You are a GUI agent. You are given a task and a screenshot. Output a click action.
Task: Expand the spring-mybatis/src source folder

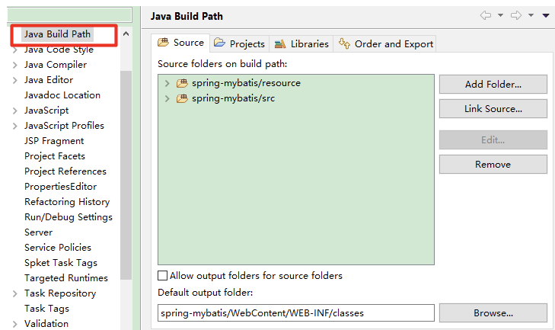click(x=167, y=98)
